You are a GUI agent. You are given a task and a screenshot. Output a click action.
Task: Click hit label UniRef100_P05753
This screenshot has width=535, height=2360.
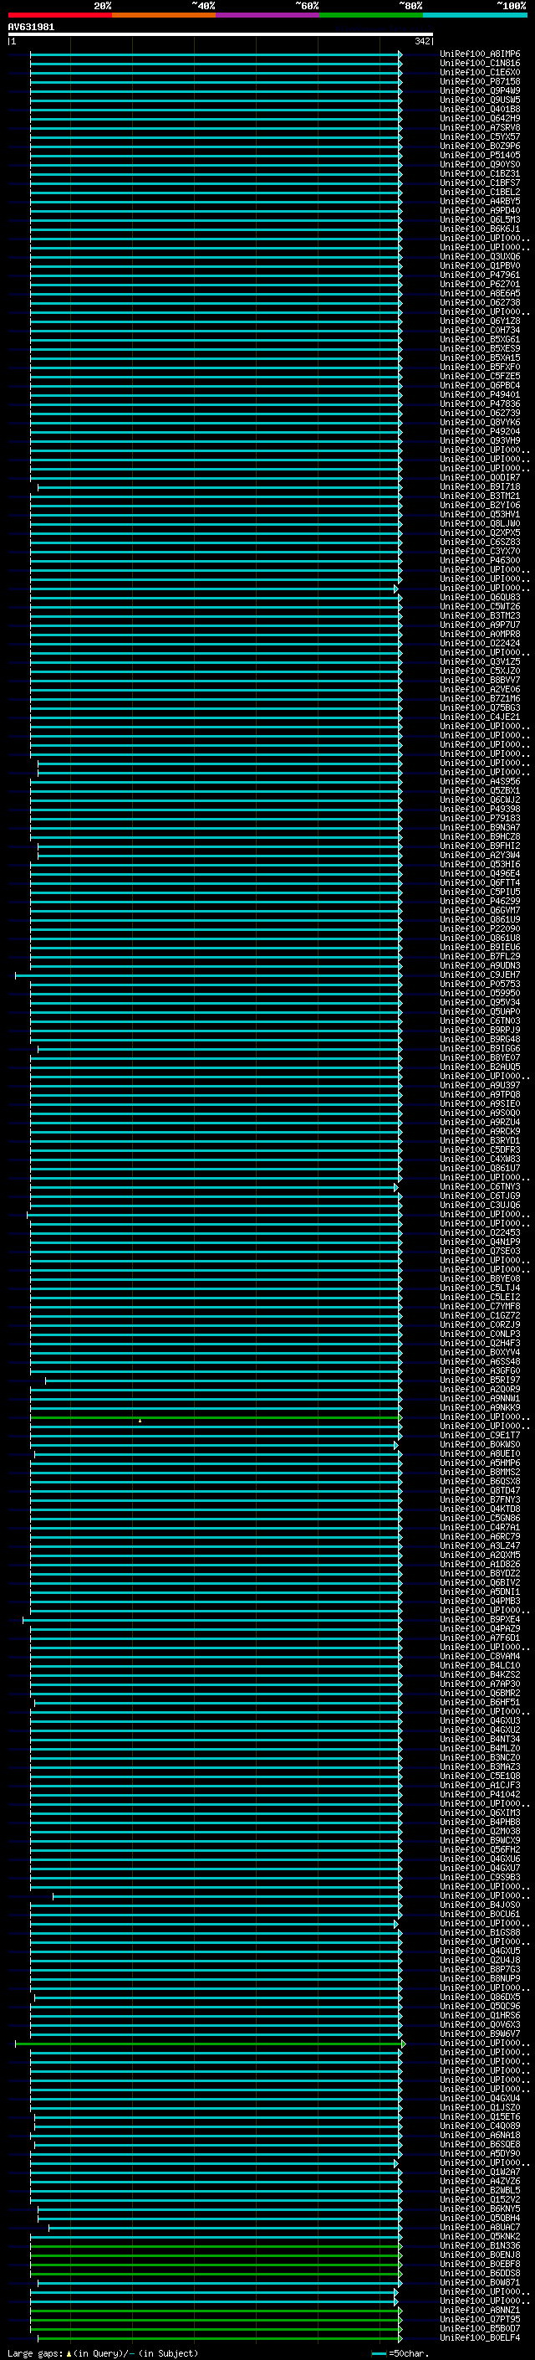point(480,984)
